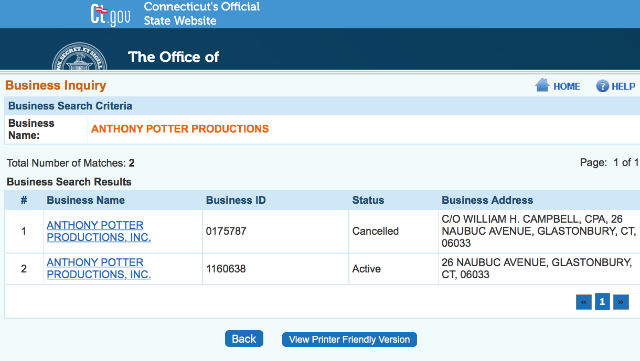640x361 pixels.
Task: Click the Status column header
Action: [x=368, y=200]
